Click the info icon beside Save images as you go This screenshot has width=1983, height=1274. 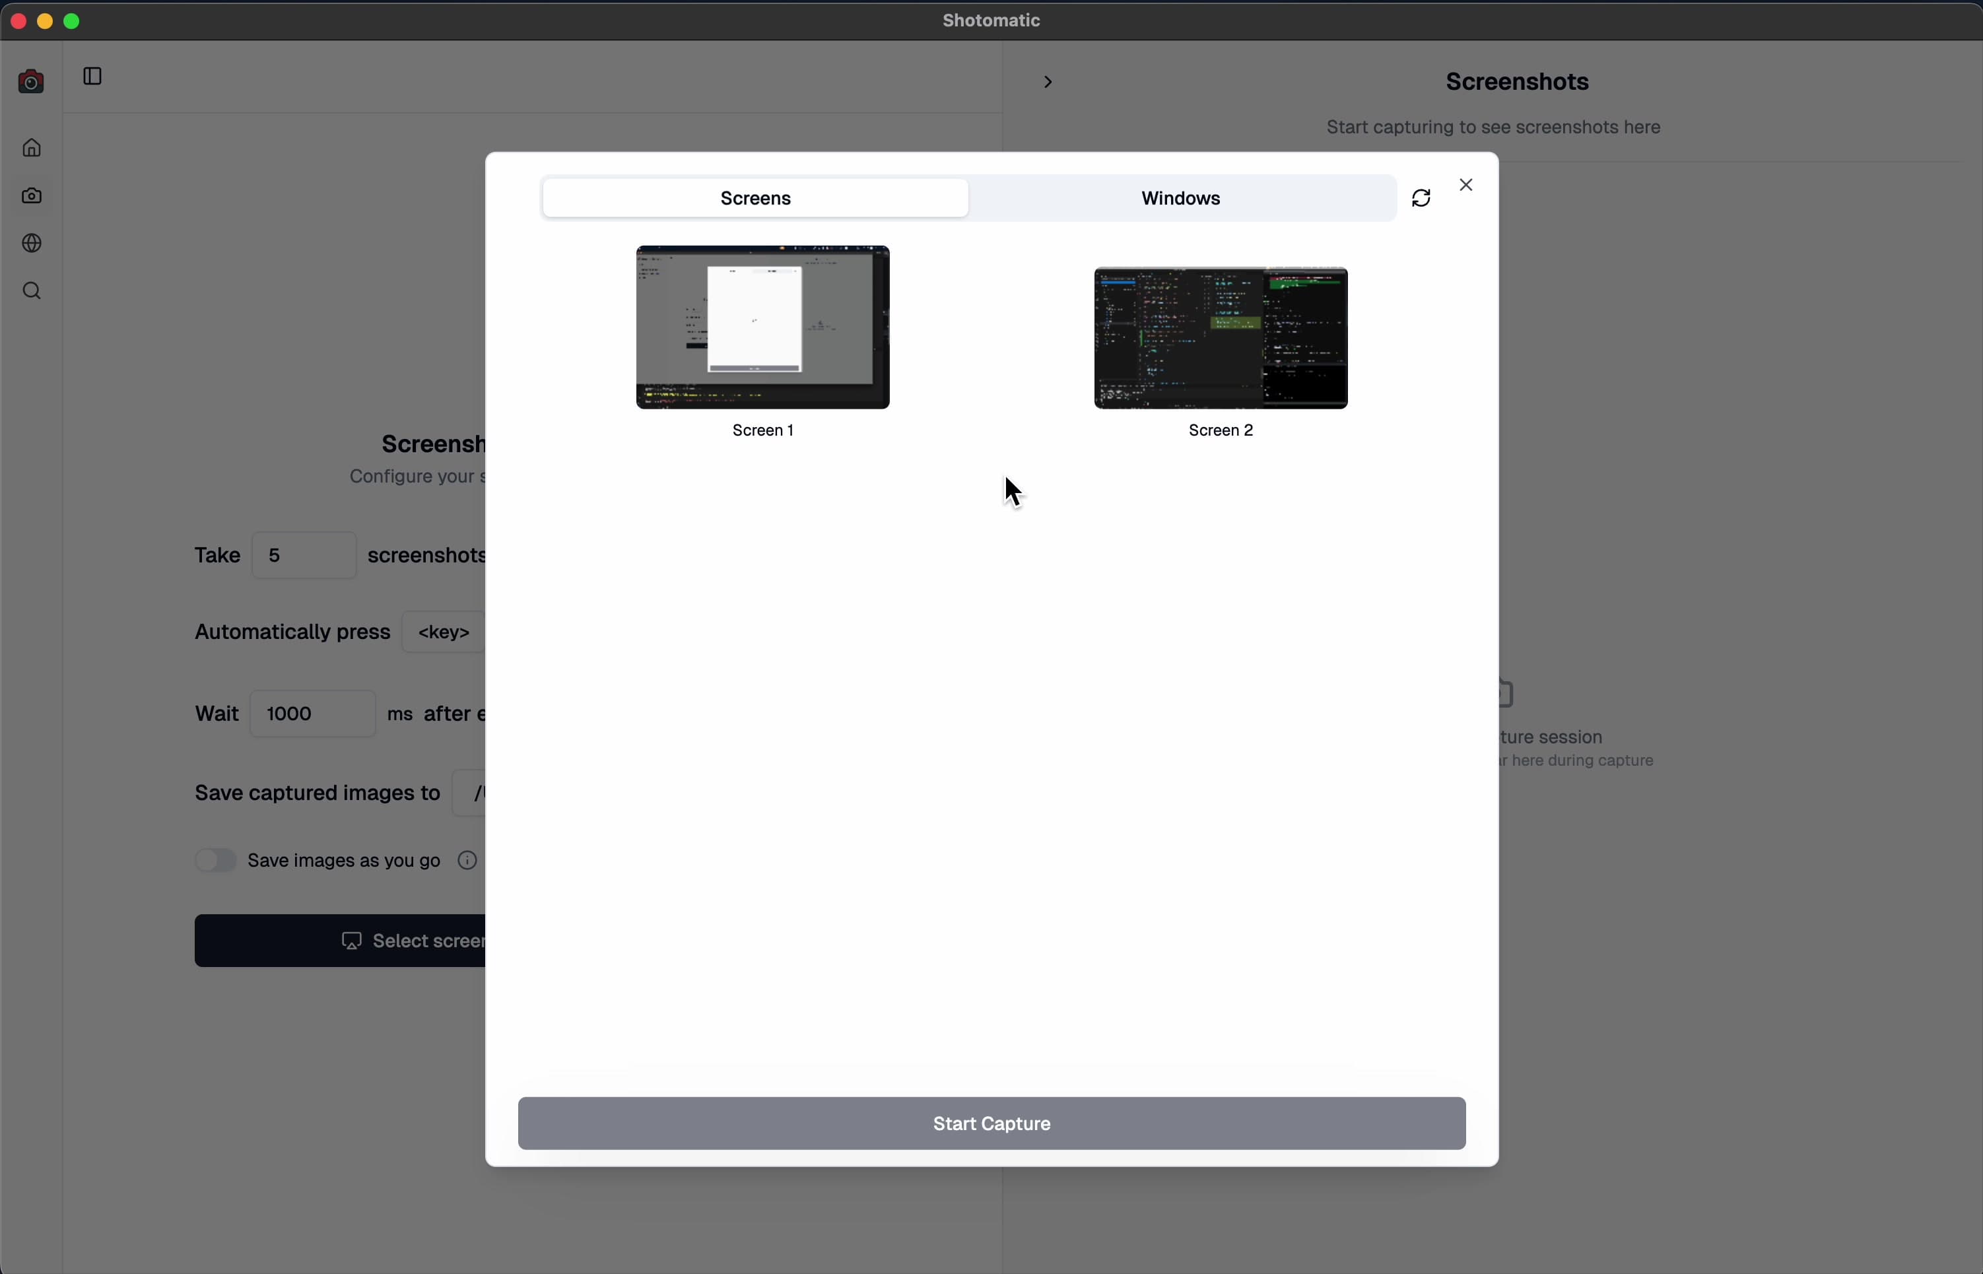click(x=467, y=860)
